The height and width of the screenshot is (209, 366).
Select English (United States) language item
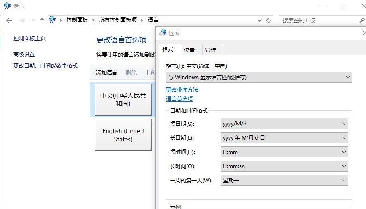pos(123,135)
